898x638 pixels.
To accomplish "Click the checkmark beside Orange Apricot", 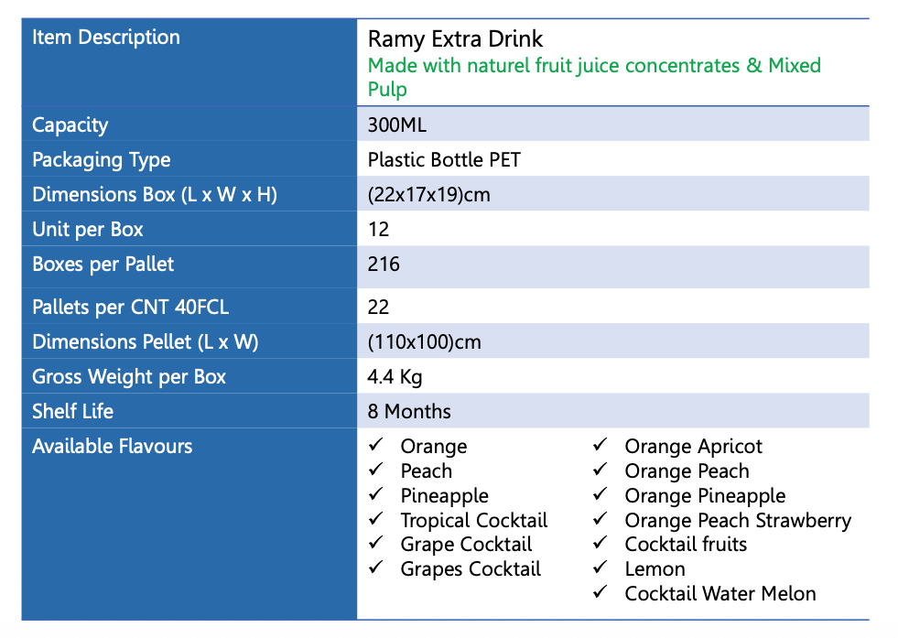I will pos(600,446).
